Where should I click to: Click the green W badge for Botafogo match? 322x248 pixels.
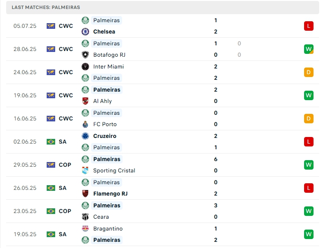point(309,49)
